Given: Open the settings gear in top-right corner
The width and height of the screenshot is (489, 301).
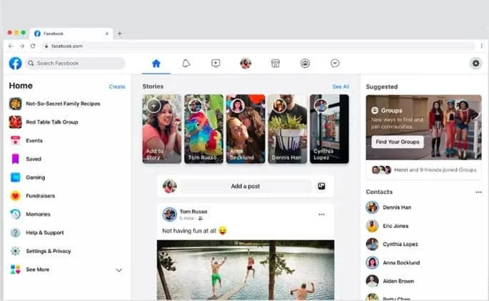Looking at the screenshot, I should (476, 64).
